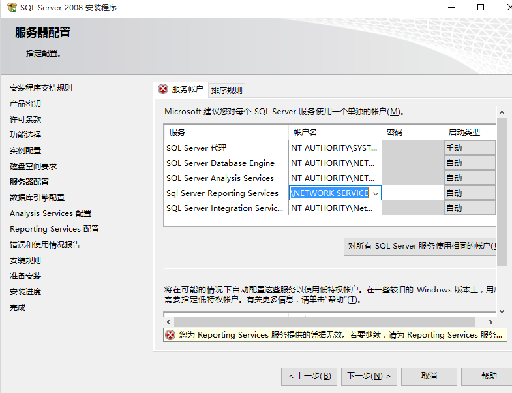Select the SQL Server Database Engine service cell
The image size is (512, 393).
(x=226, y=163)
